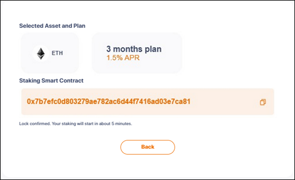Click the 'Selected Asset and Plan' heading
295x180 pixels.
point(52,26)
